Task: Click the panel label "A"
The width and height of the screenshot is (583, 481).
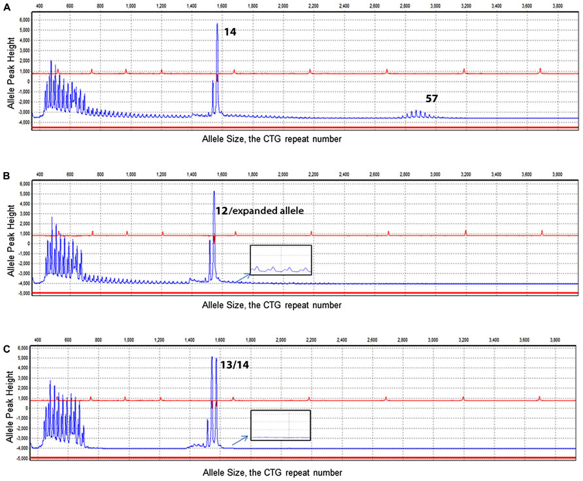Action: tap(7, 7)
